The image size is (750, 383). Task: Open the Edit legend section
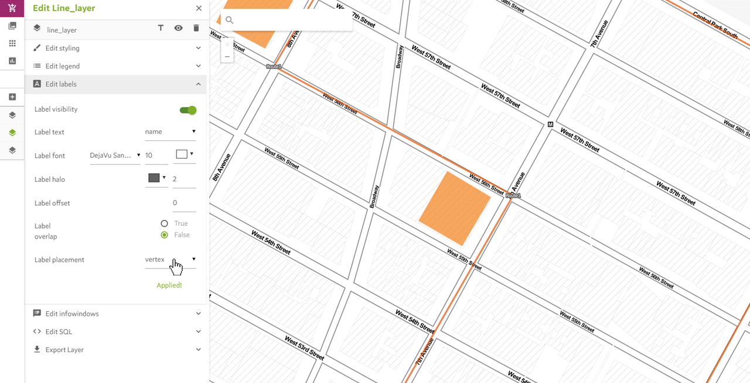pos(117,66)
